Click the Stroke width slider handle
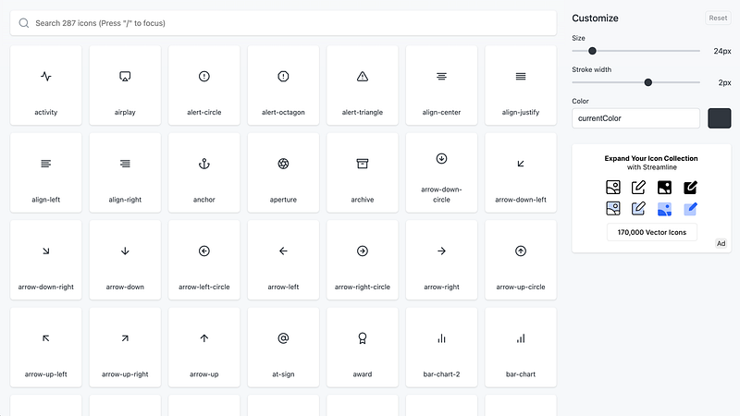The width and height of the screenshot is (740, 416). [x=648, y=82]
